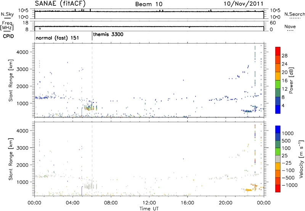Click Slant Range [km] label of velocity panel
This screenshot has height=211, width=305.
point(11,159)
